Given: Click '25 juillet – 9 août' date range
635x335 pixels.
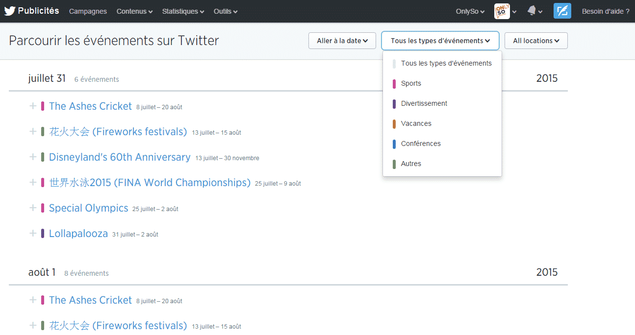Looking at the screenshot, I should pos(278,184).
